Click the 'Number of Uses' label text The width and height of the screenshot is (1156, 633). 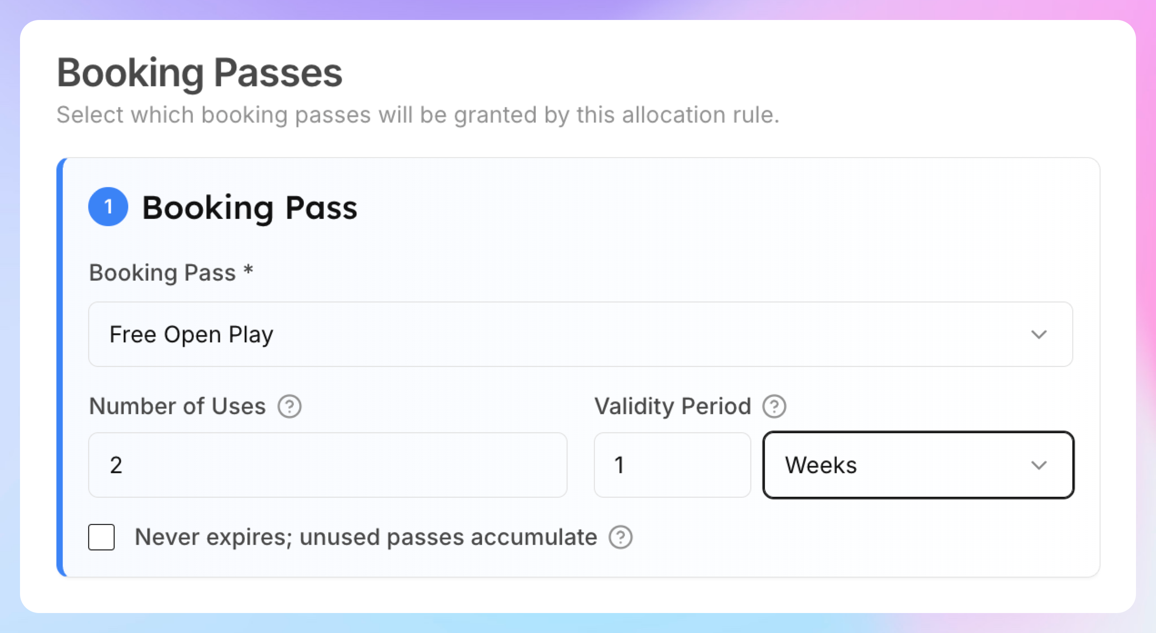177,406
